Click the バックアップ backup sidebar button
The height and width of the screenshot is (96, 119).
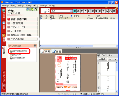coord(4,77)
